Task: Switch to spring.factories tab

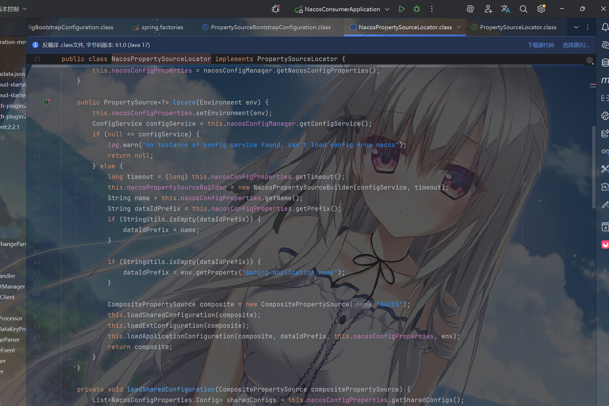Action: (x=158, y=27)
